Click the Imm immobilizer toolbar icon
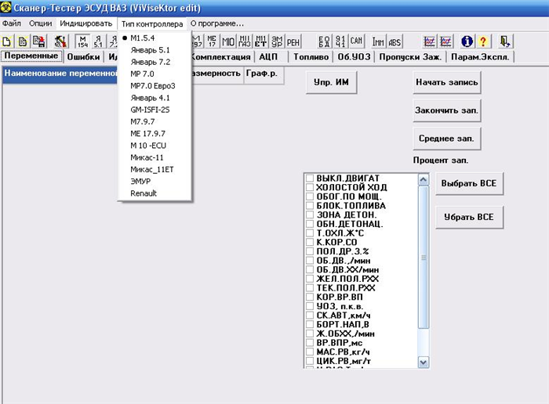Viewport: 549px width, 404px height. (x=378, y=42)
